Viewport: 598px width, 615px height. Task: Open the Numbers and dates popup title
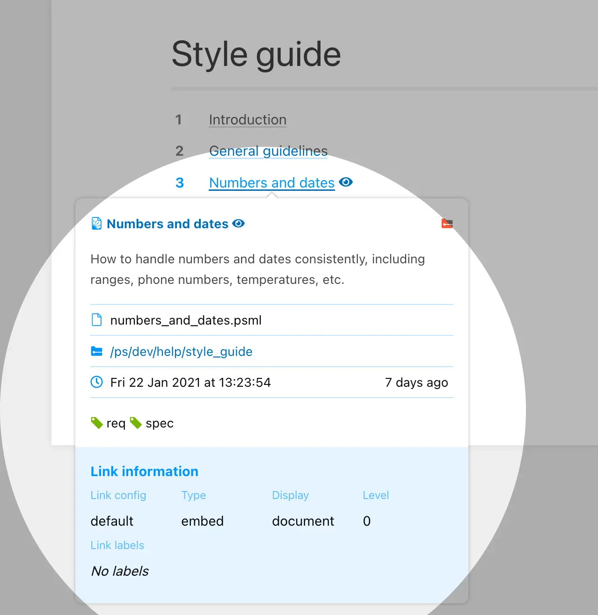[x=168, y=224]
